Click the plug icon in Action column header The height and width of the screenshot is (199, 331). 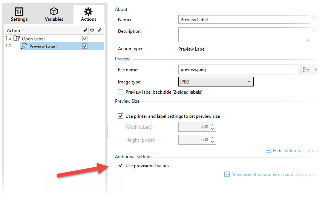92,30
